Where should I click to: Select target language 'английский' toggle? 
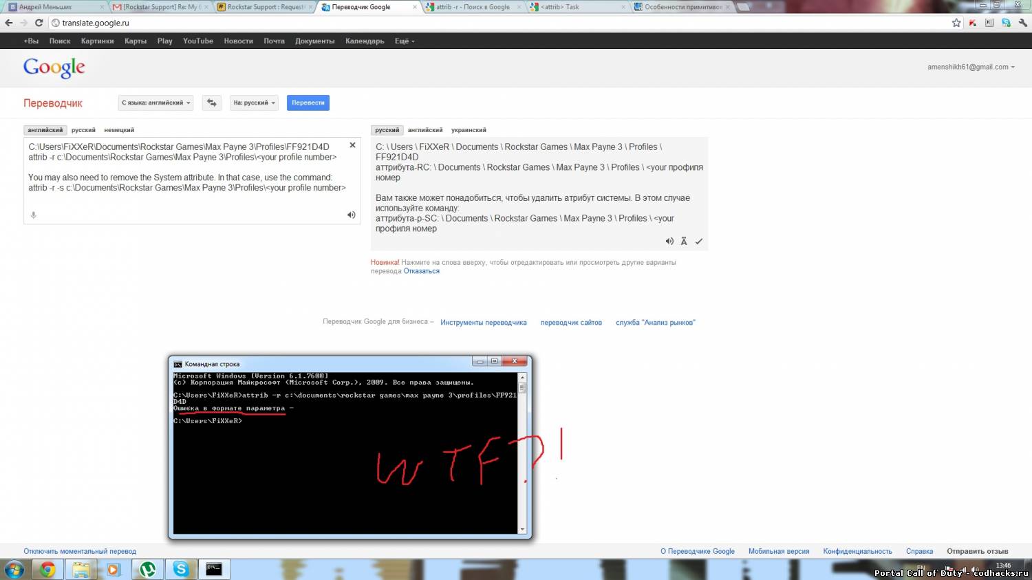pyautogui.click(x=425, y=130)
